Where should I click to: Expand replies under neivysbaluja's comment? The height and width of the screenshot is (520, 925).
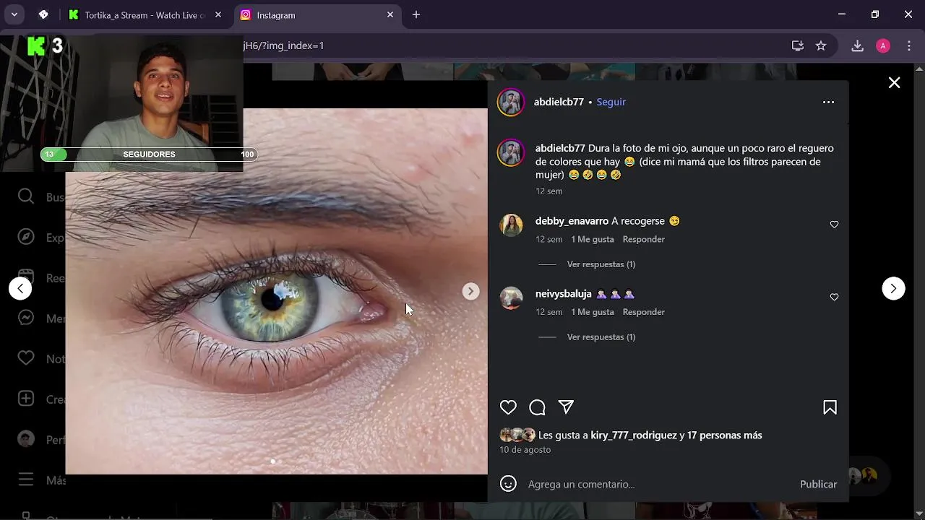point(601,337)
